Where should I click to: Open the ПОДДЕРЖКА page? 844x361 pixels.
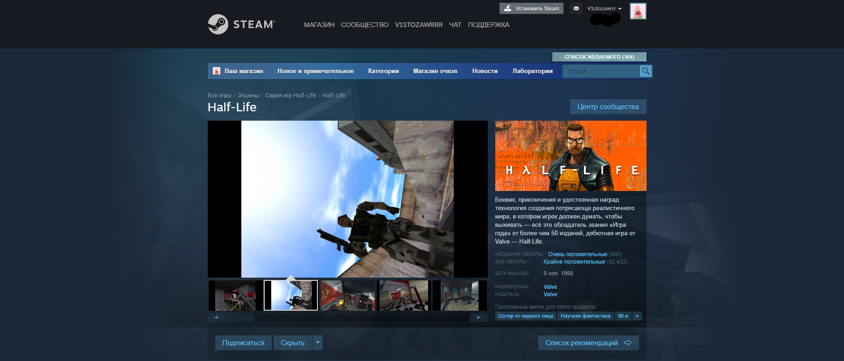[x=489, y=25]
